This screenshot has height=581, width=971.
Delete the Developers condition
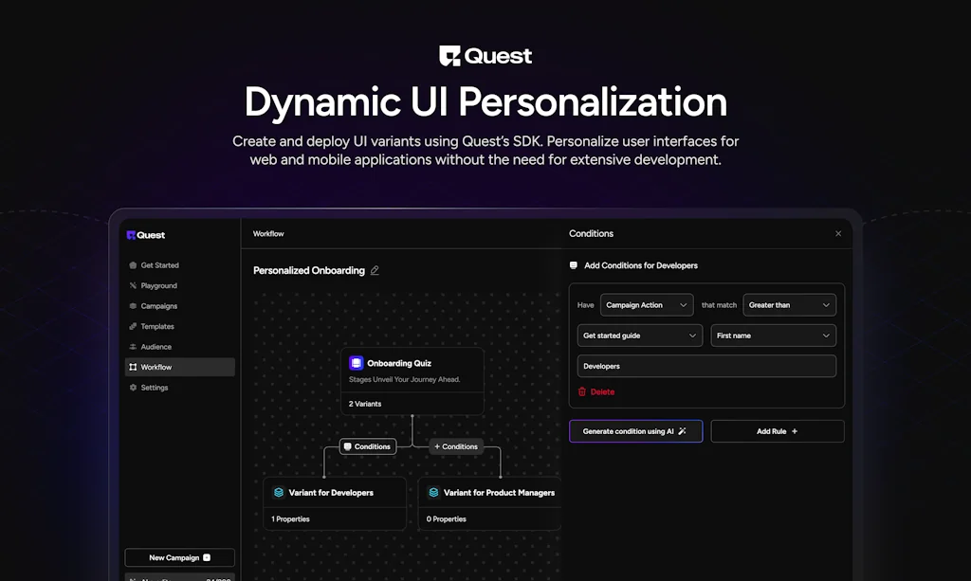point(597,391)
